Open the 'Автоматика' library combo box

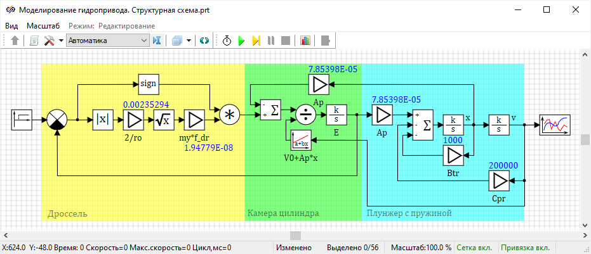coord(107,41)
